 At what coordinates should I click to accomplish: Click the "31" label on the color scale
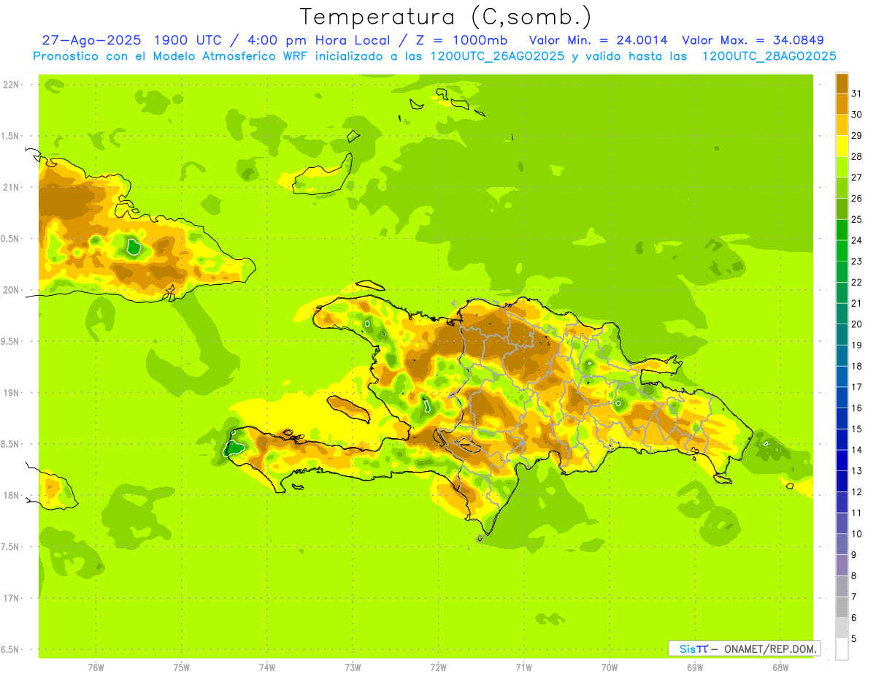(x=857, y=93)
